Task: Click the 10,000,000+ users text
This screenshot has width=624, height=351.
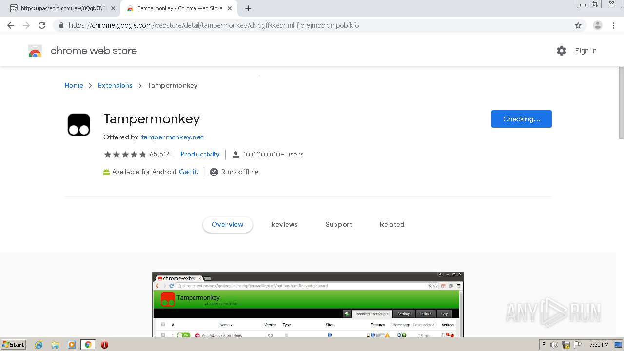Action: [273, 154]
